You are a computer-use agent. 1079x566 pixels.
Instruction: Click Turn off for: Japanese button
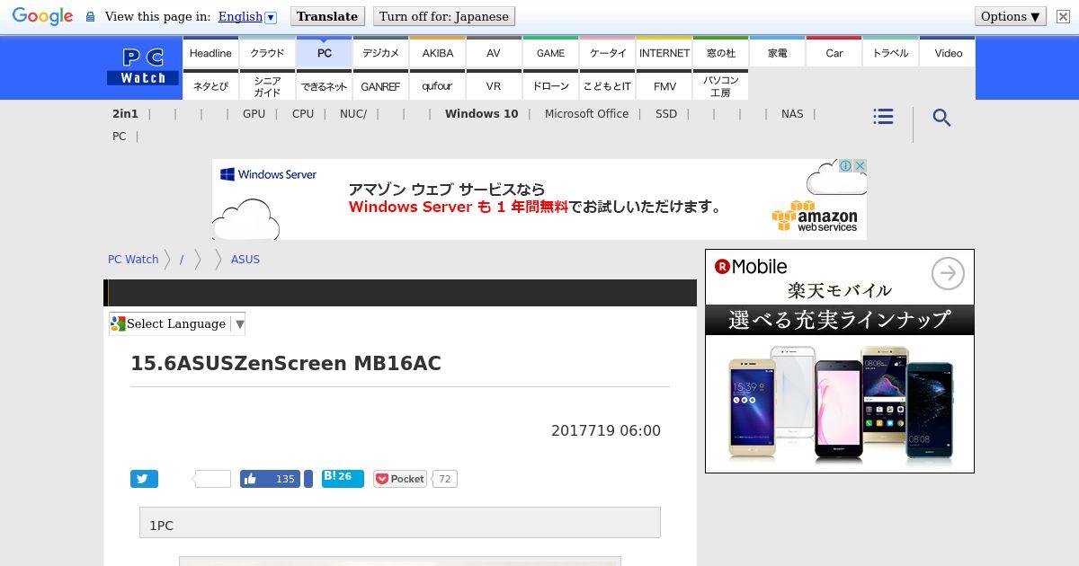tap(444, 16)
